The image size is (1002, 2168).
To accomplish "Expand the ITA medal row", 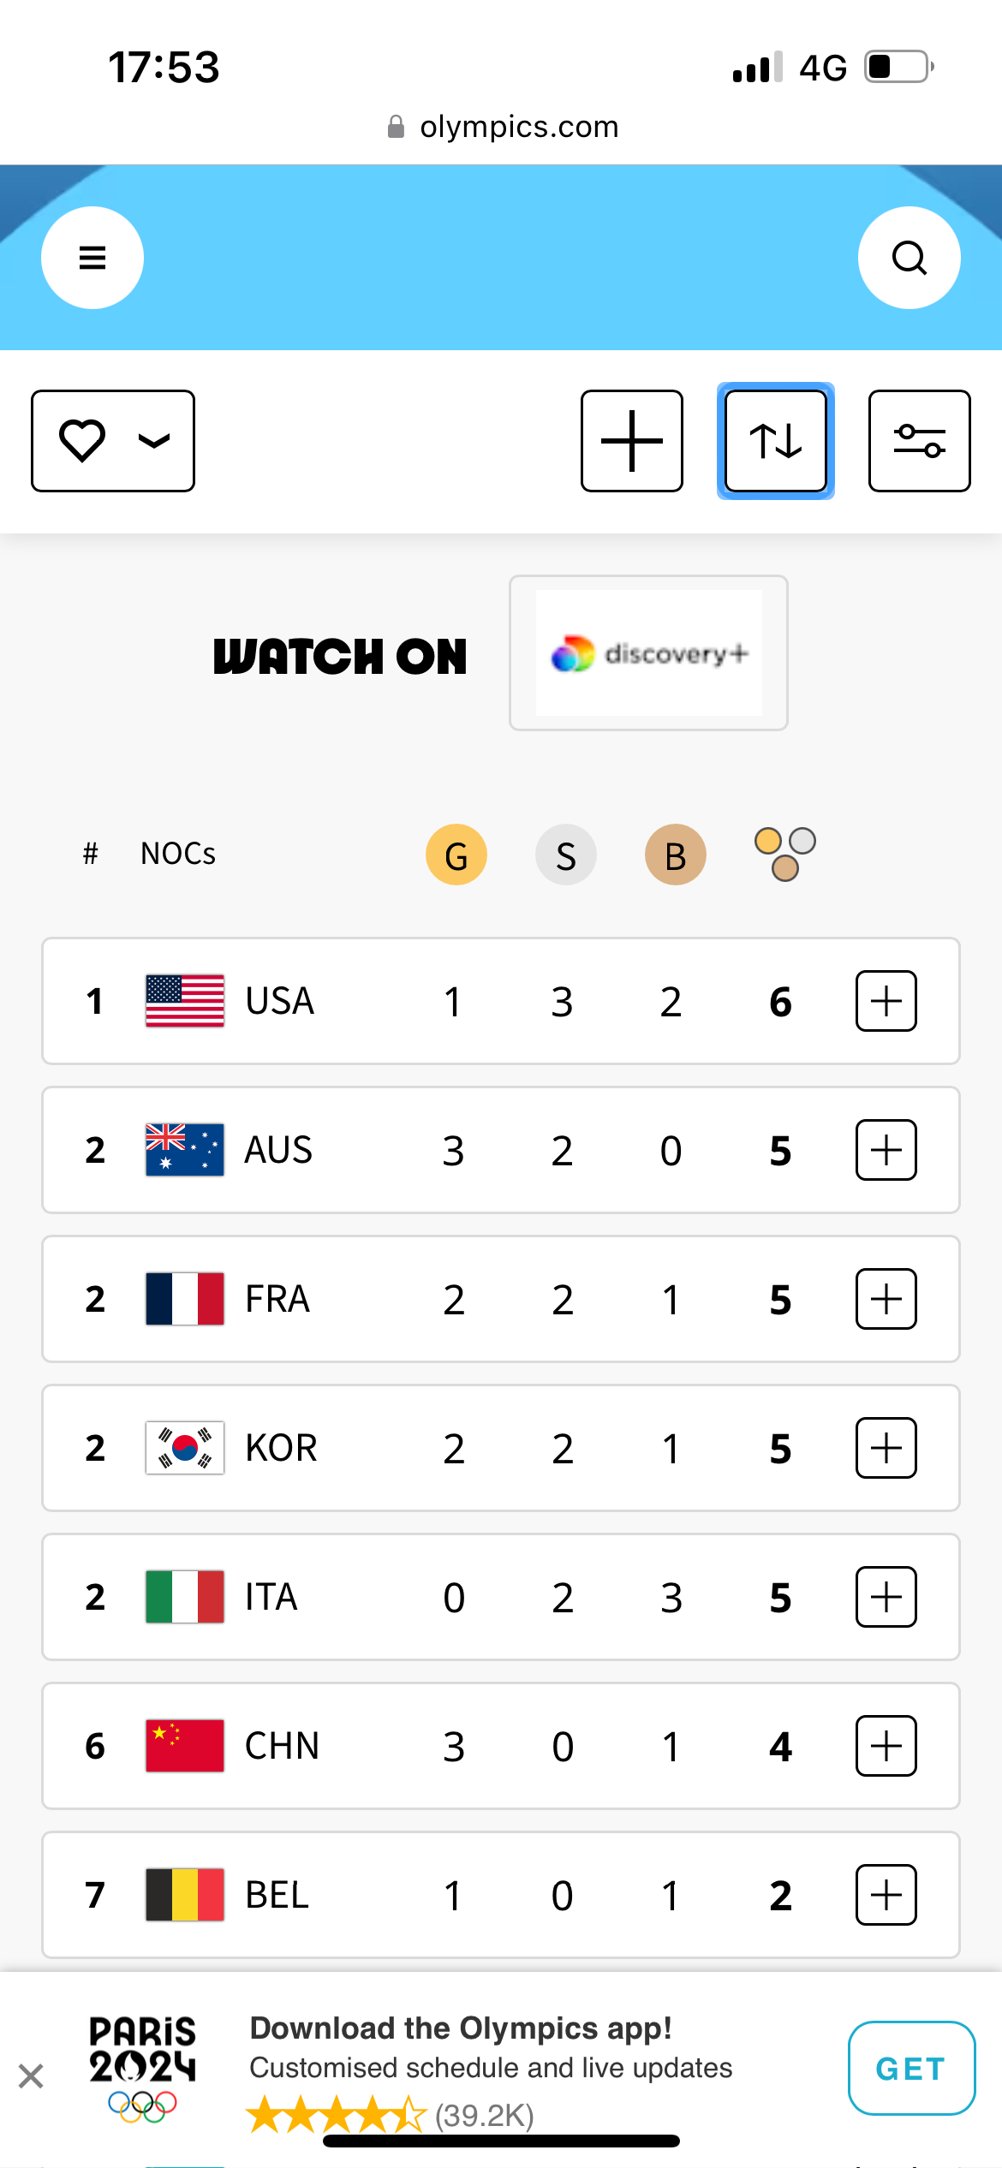I will 886,1597.
